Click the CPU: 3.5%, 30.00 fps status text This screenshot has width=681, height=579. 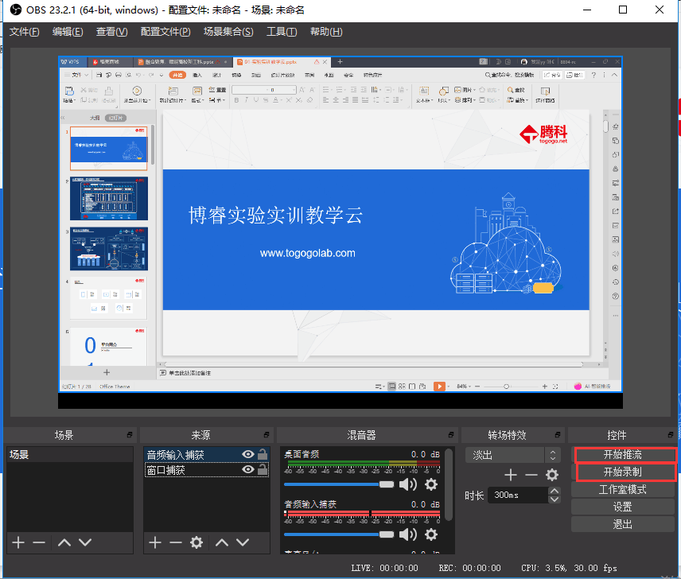[569, 568]
